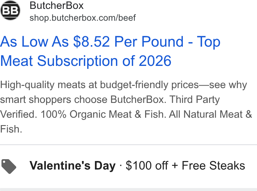Click the $8.52 price in the headline
The width and height of the screenshot is (257, 191).
[92, 41]
